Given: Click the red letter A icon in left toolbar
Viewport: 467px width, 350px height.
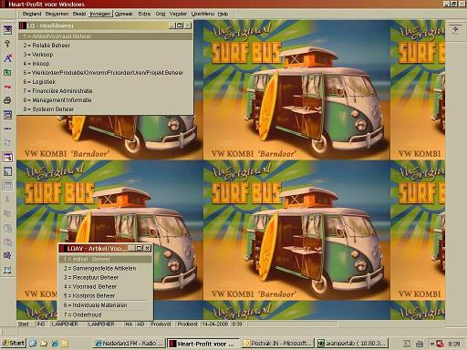Looking at the screenshot, I should [x=7, y=57].
